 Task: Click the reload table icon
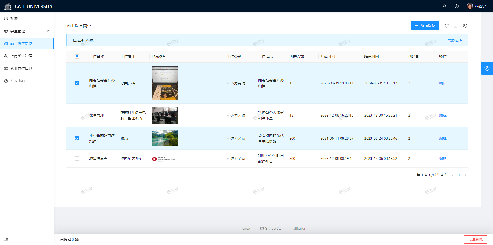(x=447, y=26)
